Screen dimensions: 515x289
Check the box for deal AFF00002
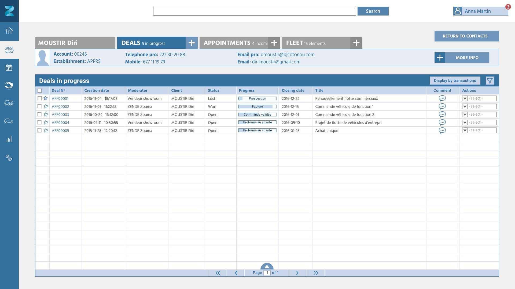coord(39,107)
